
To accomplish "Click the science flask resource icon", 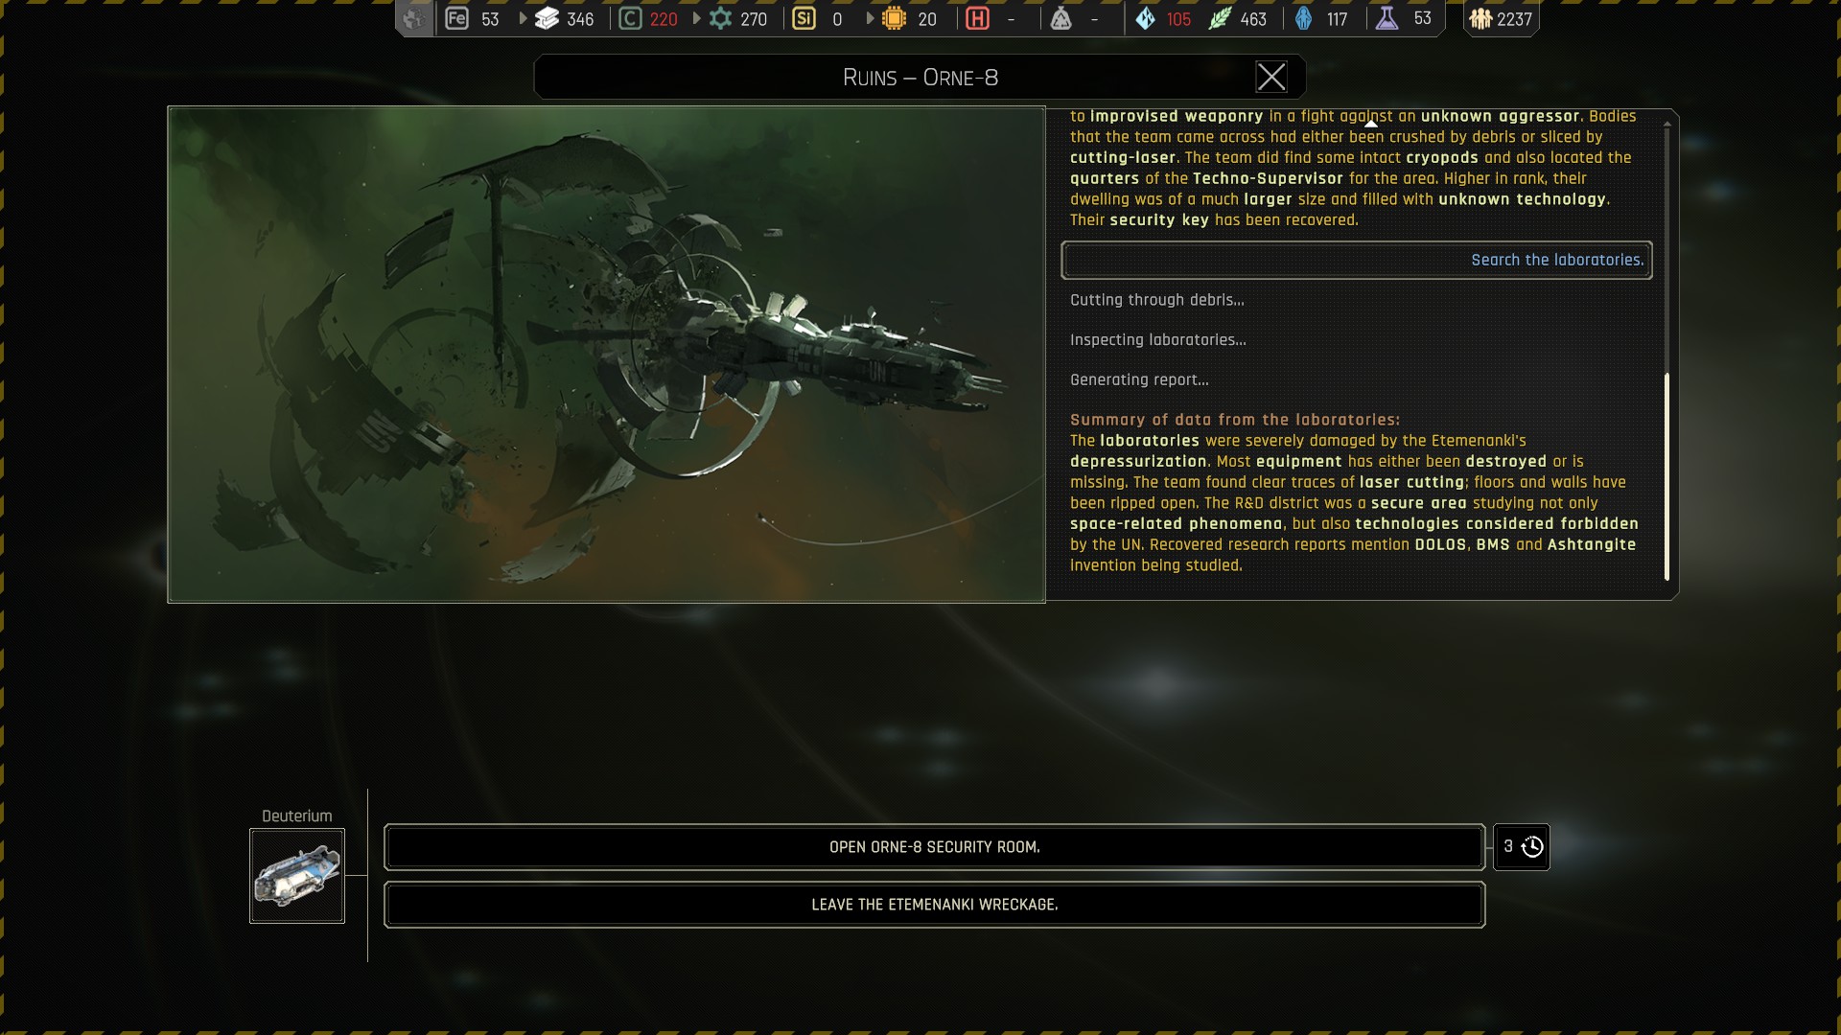I will [1387, 18].
